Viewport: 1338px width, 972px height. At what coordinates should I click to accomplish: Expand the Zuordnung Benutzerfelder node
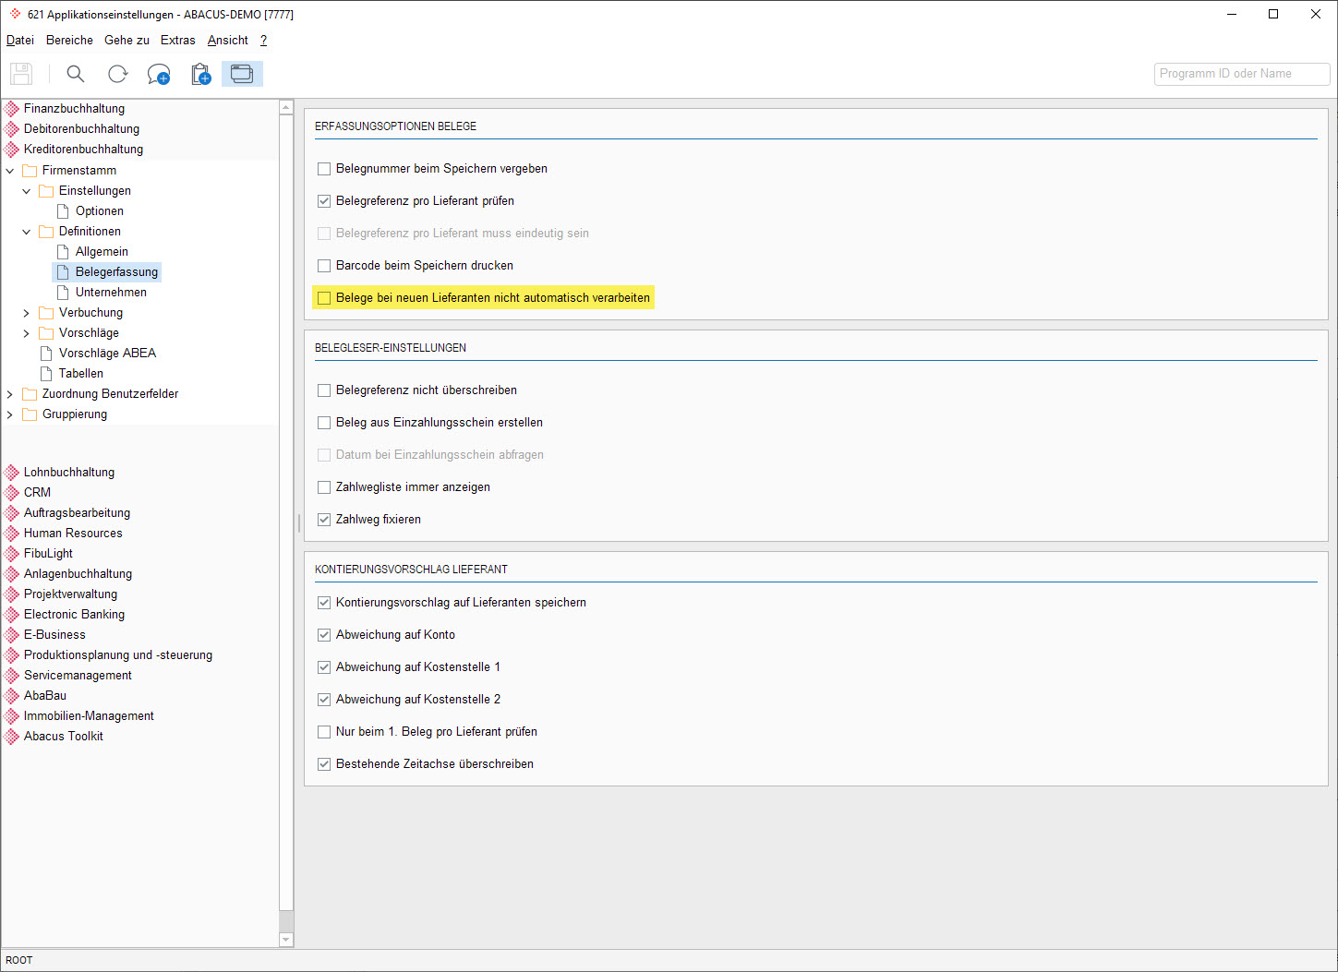[x=10, y=394]
